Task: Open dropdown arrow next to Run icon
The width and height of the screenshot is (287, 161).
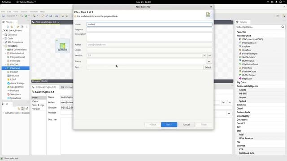Action: 29,16
